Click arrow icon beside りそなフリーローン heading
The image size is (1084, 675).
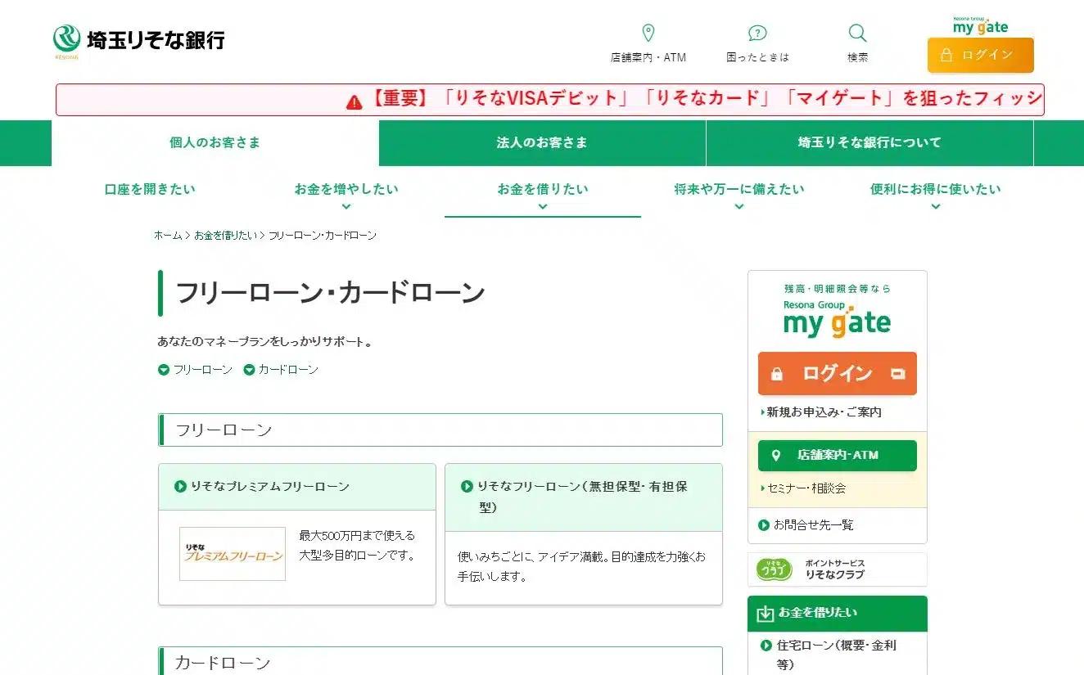tap(467, 486)
